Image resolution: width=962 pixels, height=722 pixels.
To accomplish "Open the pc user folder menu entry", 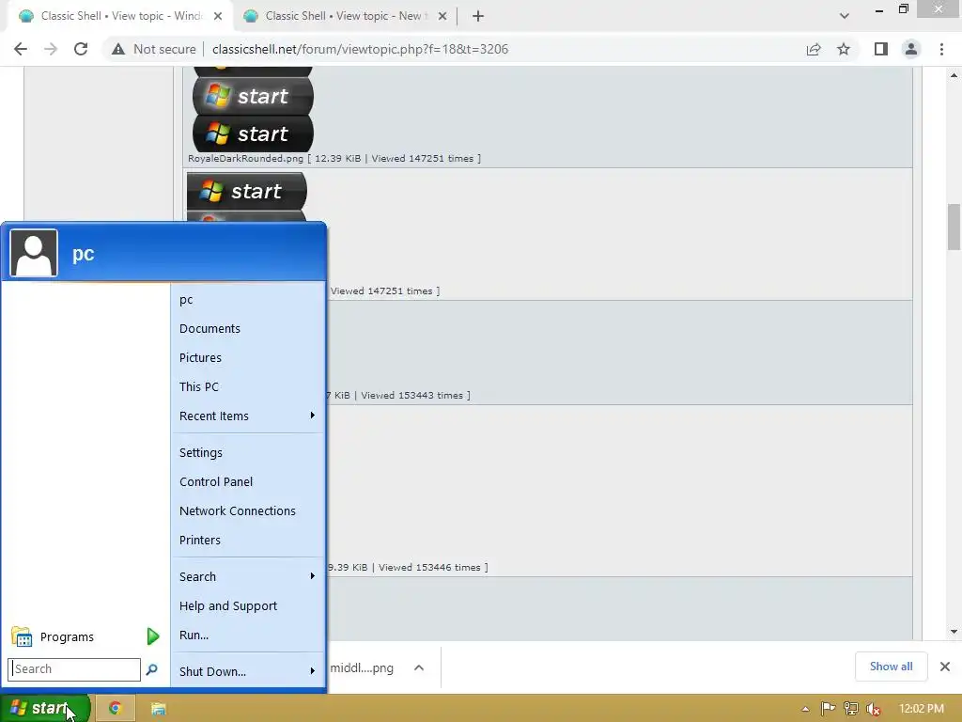I will (x=247, y=300).
